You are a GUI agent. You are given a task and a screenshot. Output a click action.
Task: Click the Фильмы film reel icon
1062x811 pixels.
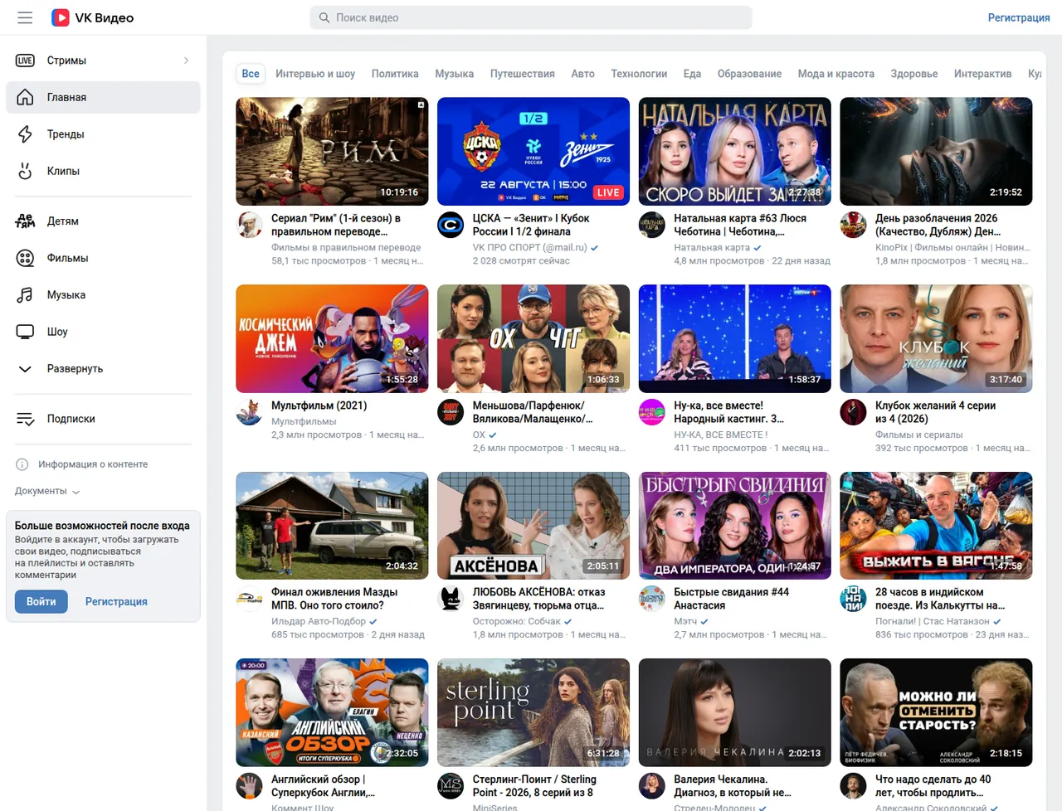click(25, 258)
